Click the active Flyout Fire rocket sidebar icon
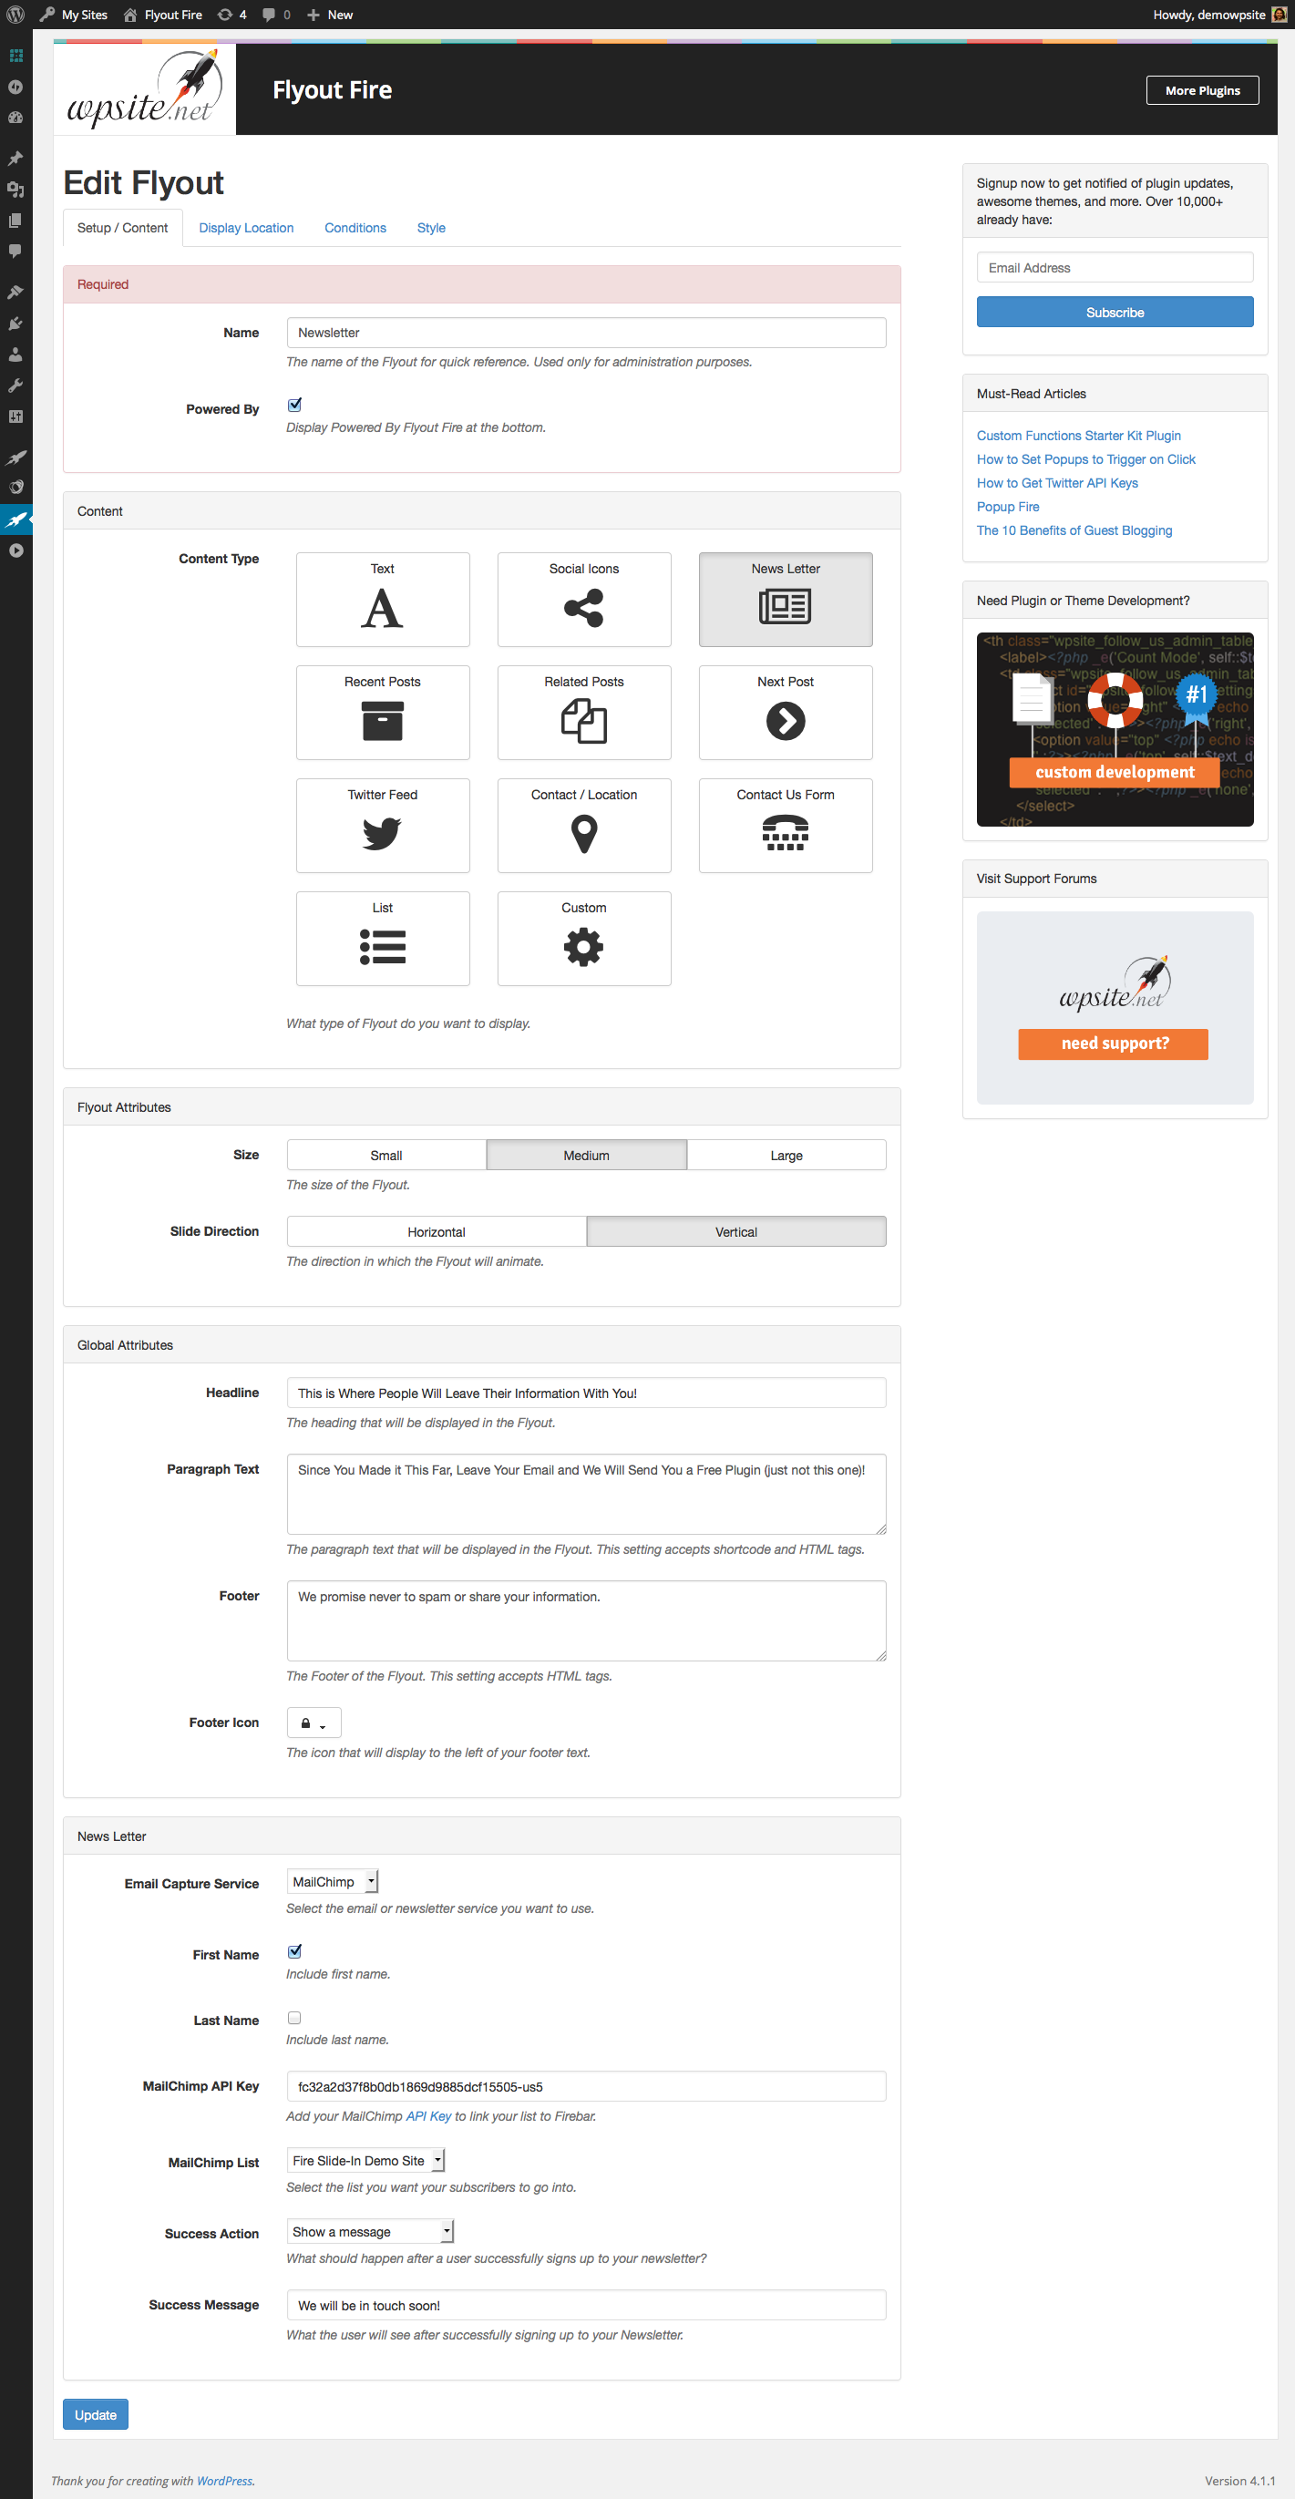Screen dimensions: 1295x2499 [15, 519]
